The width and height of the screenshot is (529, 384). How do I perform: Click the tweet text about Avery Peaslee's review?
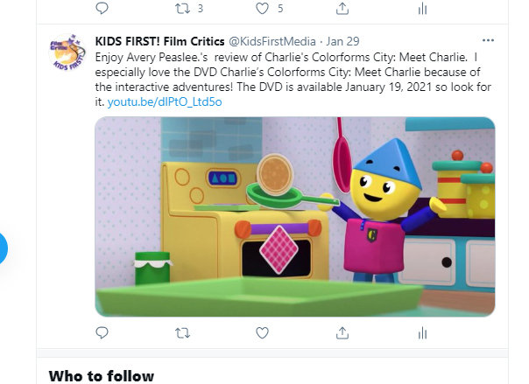293,80
